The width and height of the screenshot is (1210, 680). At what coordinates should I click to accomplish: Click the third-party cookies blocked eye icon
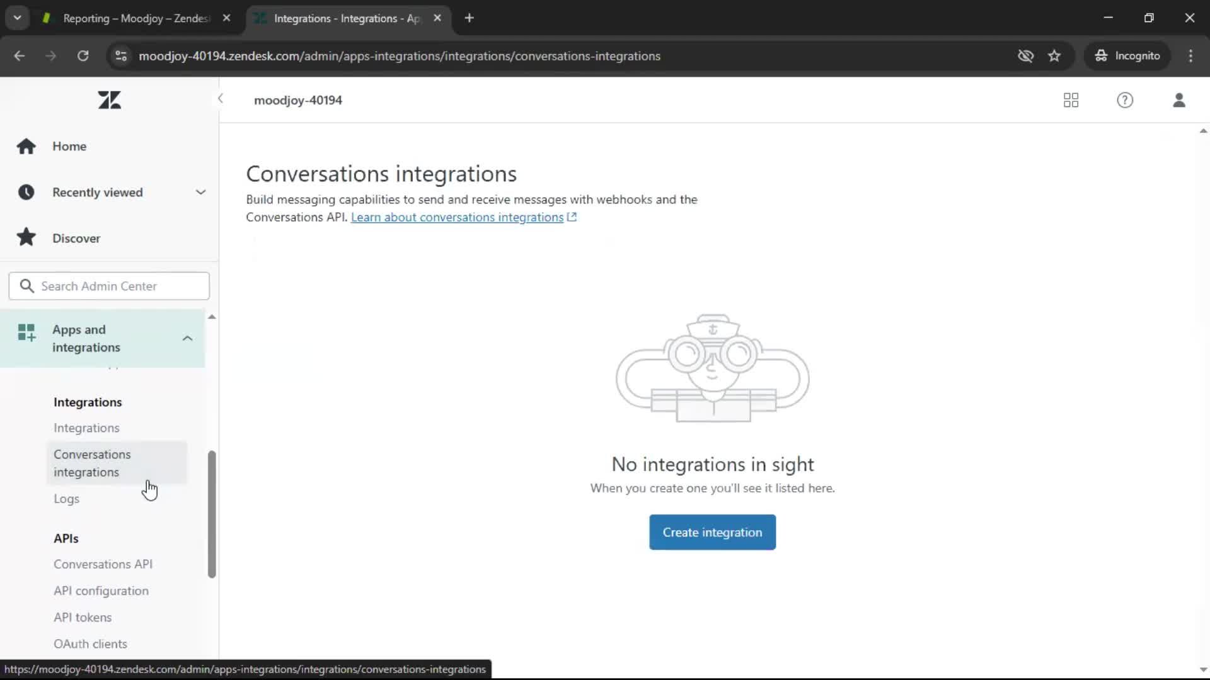coord(1025,56)
